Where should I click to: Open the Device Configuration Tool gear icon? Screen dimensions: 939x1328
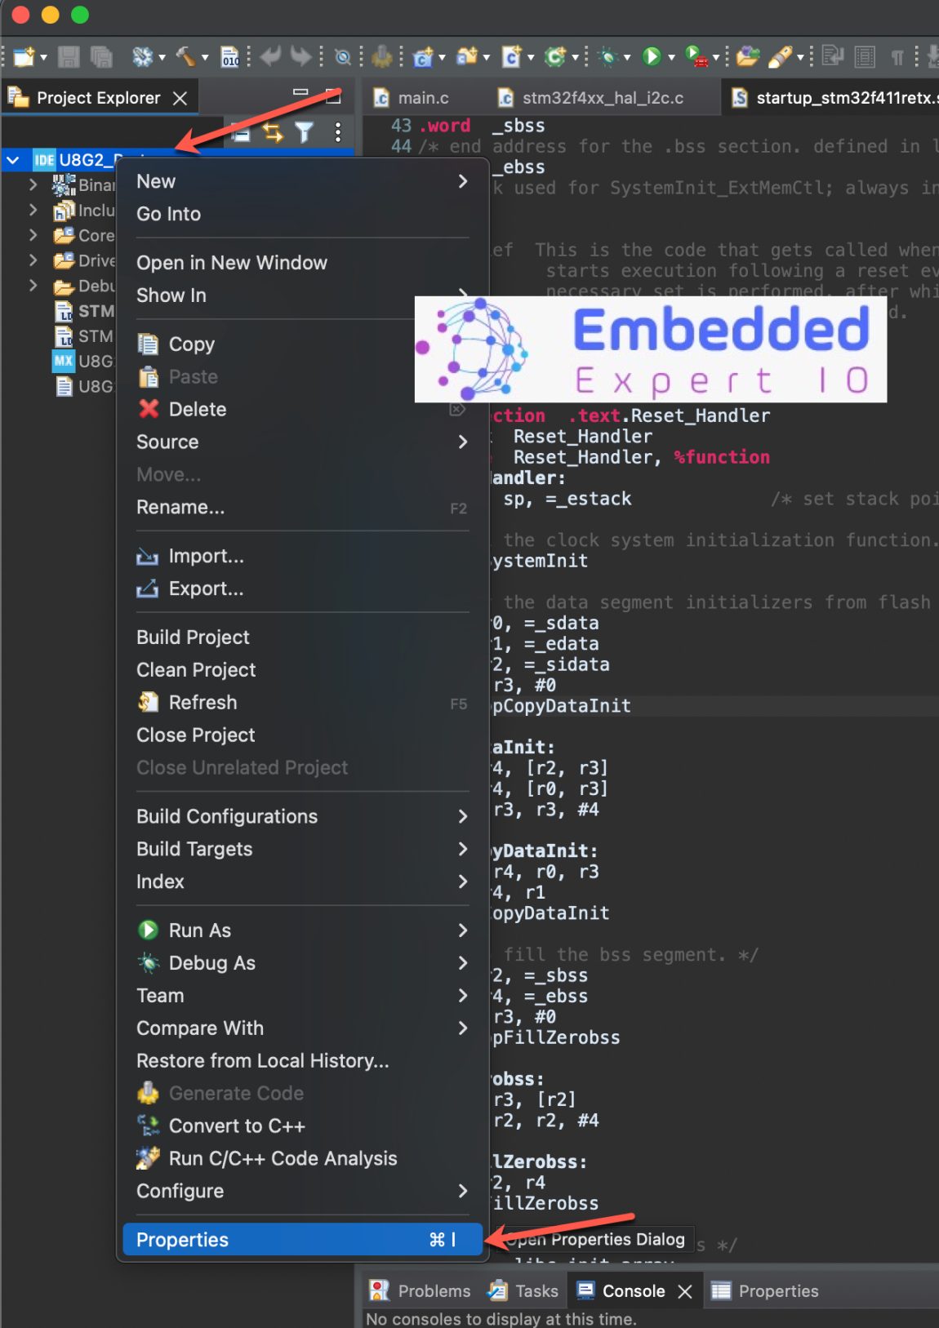pos(381,57)
